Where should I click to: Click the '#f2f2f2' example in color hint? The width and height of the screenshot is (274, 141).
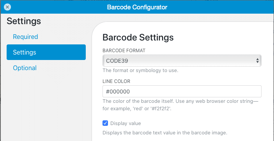click(160, 109)
